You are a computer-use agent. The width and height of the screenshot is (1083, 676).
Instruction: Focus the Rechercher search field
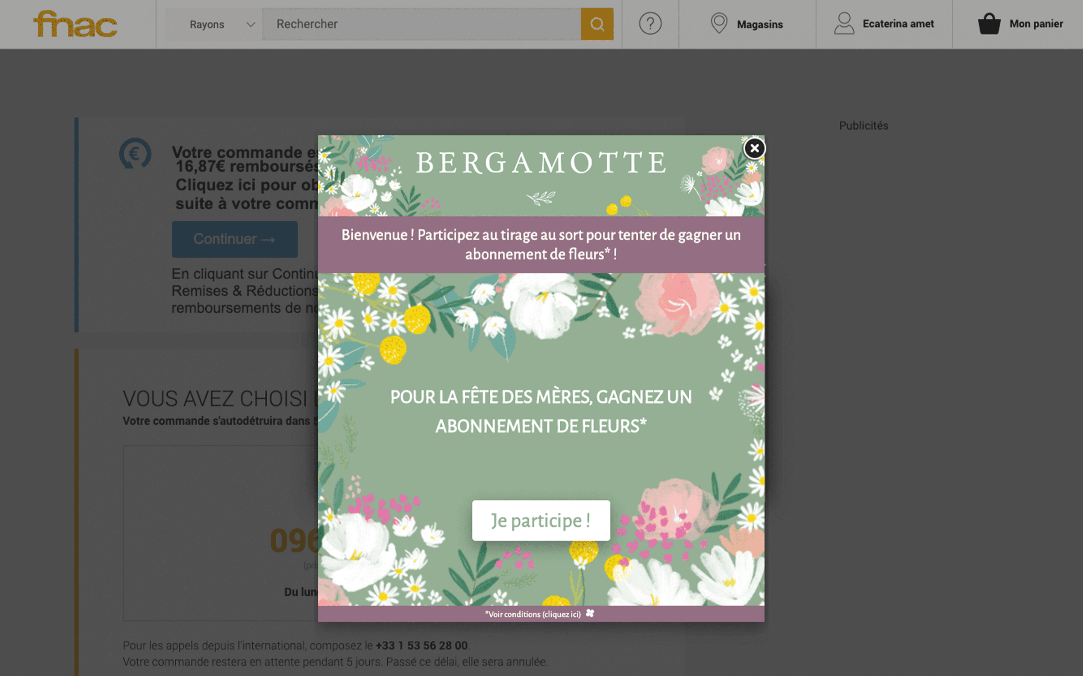coord(422,24)
